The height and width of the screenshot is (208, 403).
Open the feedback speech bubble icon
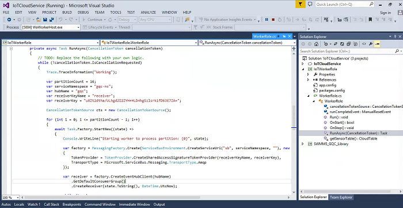(x=310, y=5)
